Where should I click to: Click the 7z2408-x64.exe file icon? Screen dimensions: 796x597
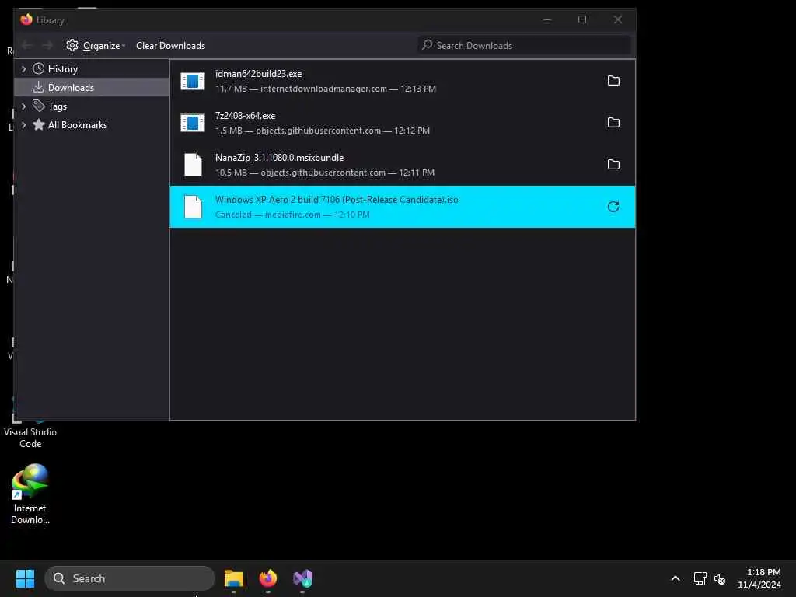[x=193, y=123]
